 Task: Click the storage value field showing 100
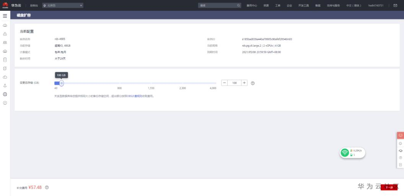[235, 83]
